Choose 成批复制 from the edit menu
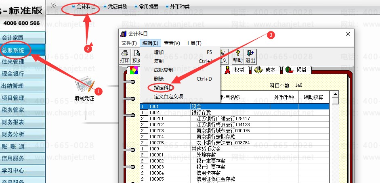Image resolution: width=380 pixels, height=183 pixels. point(180,70)
